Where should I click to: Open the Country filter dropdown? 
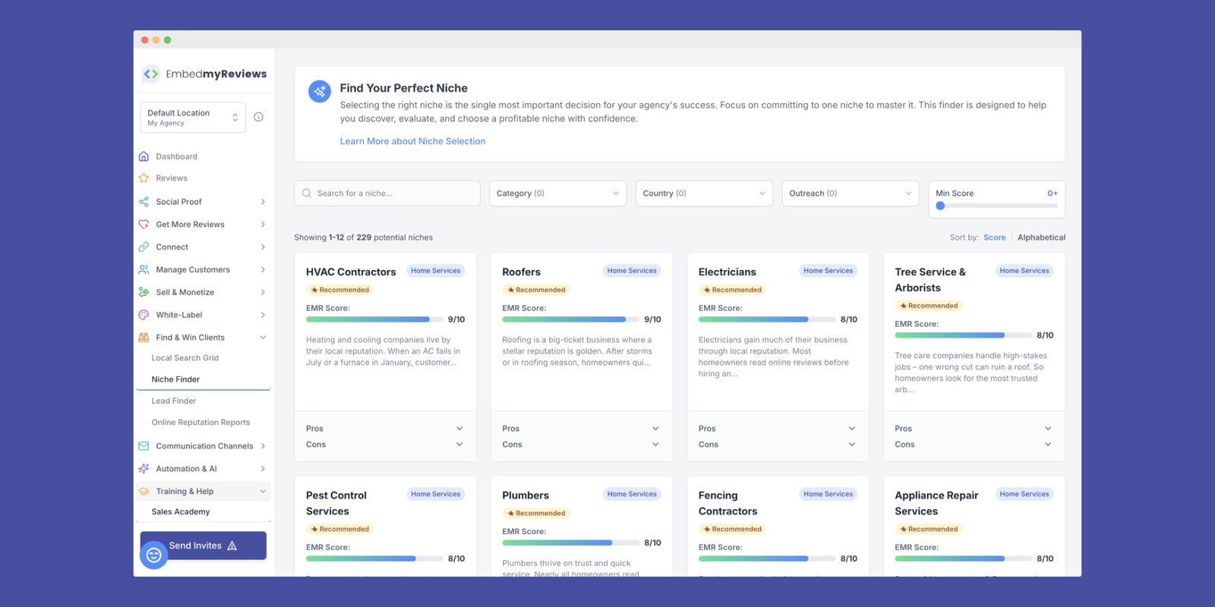pyautogui.click(x=703, y=193)
